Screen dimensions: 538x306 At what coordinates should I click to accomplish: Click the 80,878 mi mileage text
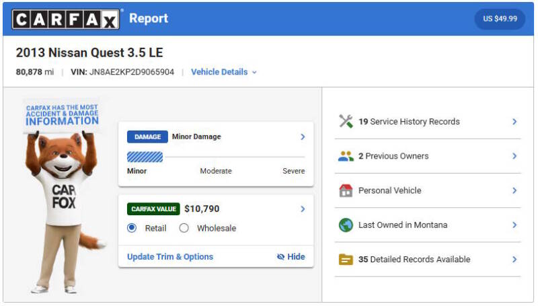click(35, 72)
